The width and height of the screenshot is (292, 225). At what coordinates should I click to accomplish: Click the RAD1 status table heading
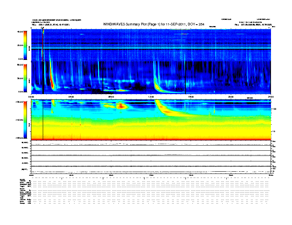22,189
